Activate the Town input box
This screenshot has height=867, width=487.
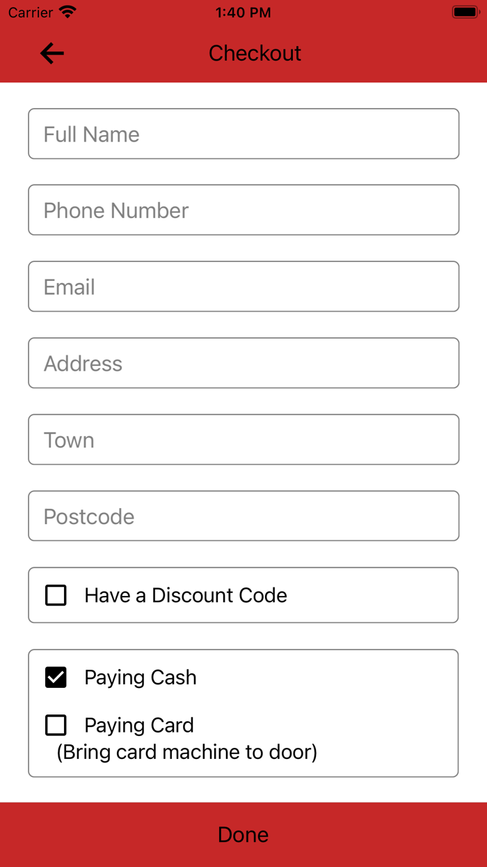pyautogui.click(x=243, y=440)
